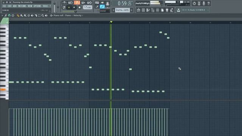Disable the blue multilink to controllers button
The image size is (242, 136).
(102, 6)
